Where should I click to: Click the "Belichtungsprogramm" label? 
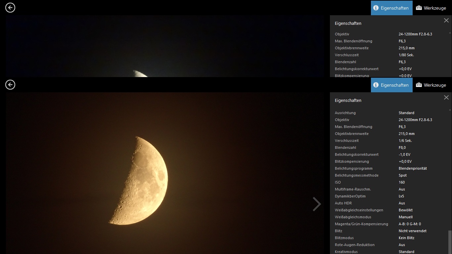(x=354, y=168)
